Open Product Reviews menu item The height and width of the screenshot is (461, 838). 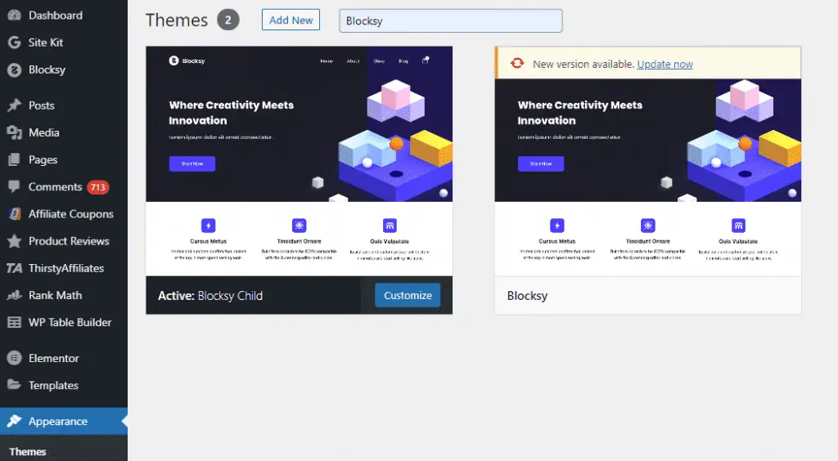[x=64, y=241]
